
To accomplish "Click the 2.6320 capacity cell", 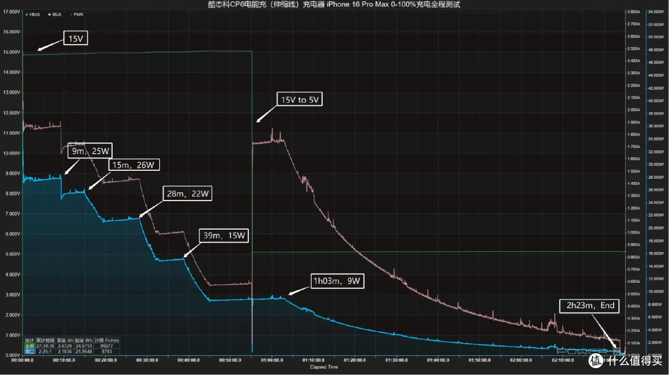I will 65,346.
